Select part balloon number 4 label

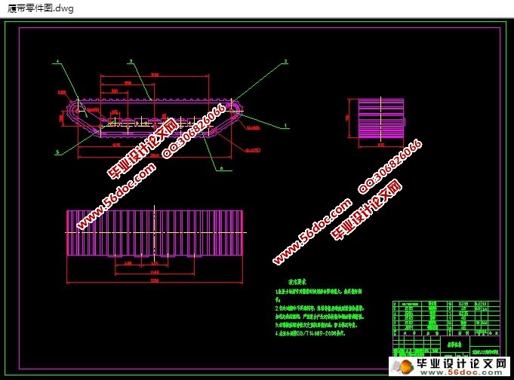point(57,60)
